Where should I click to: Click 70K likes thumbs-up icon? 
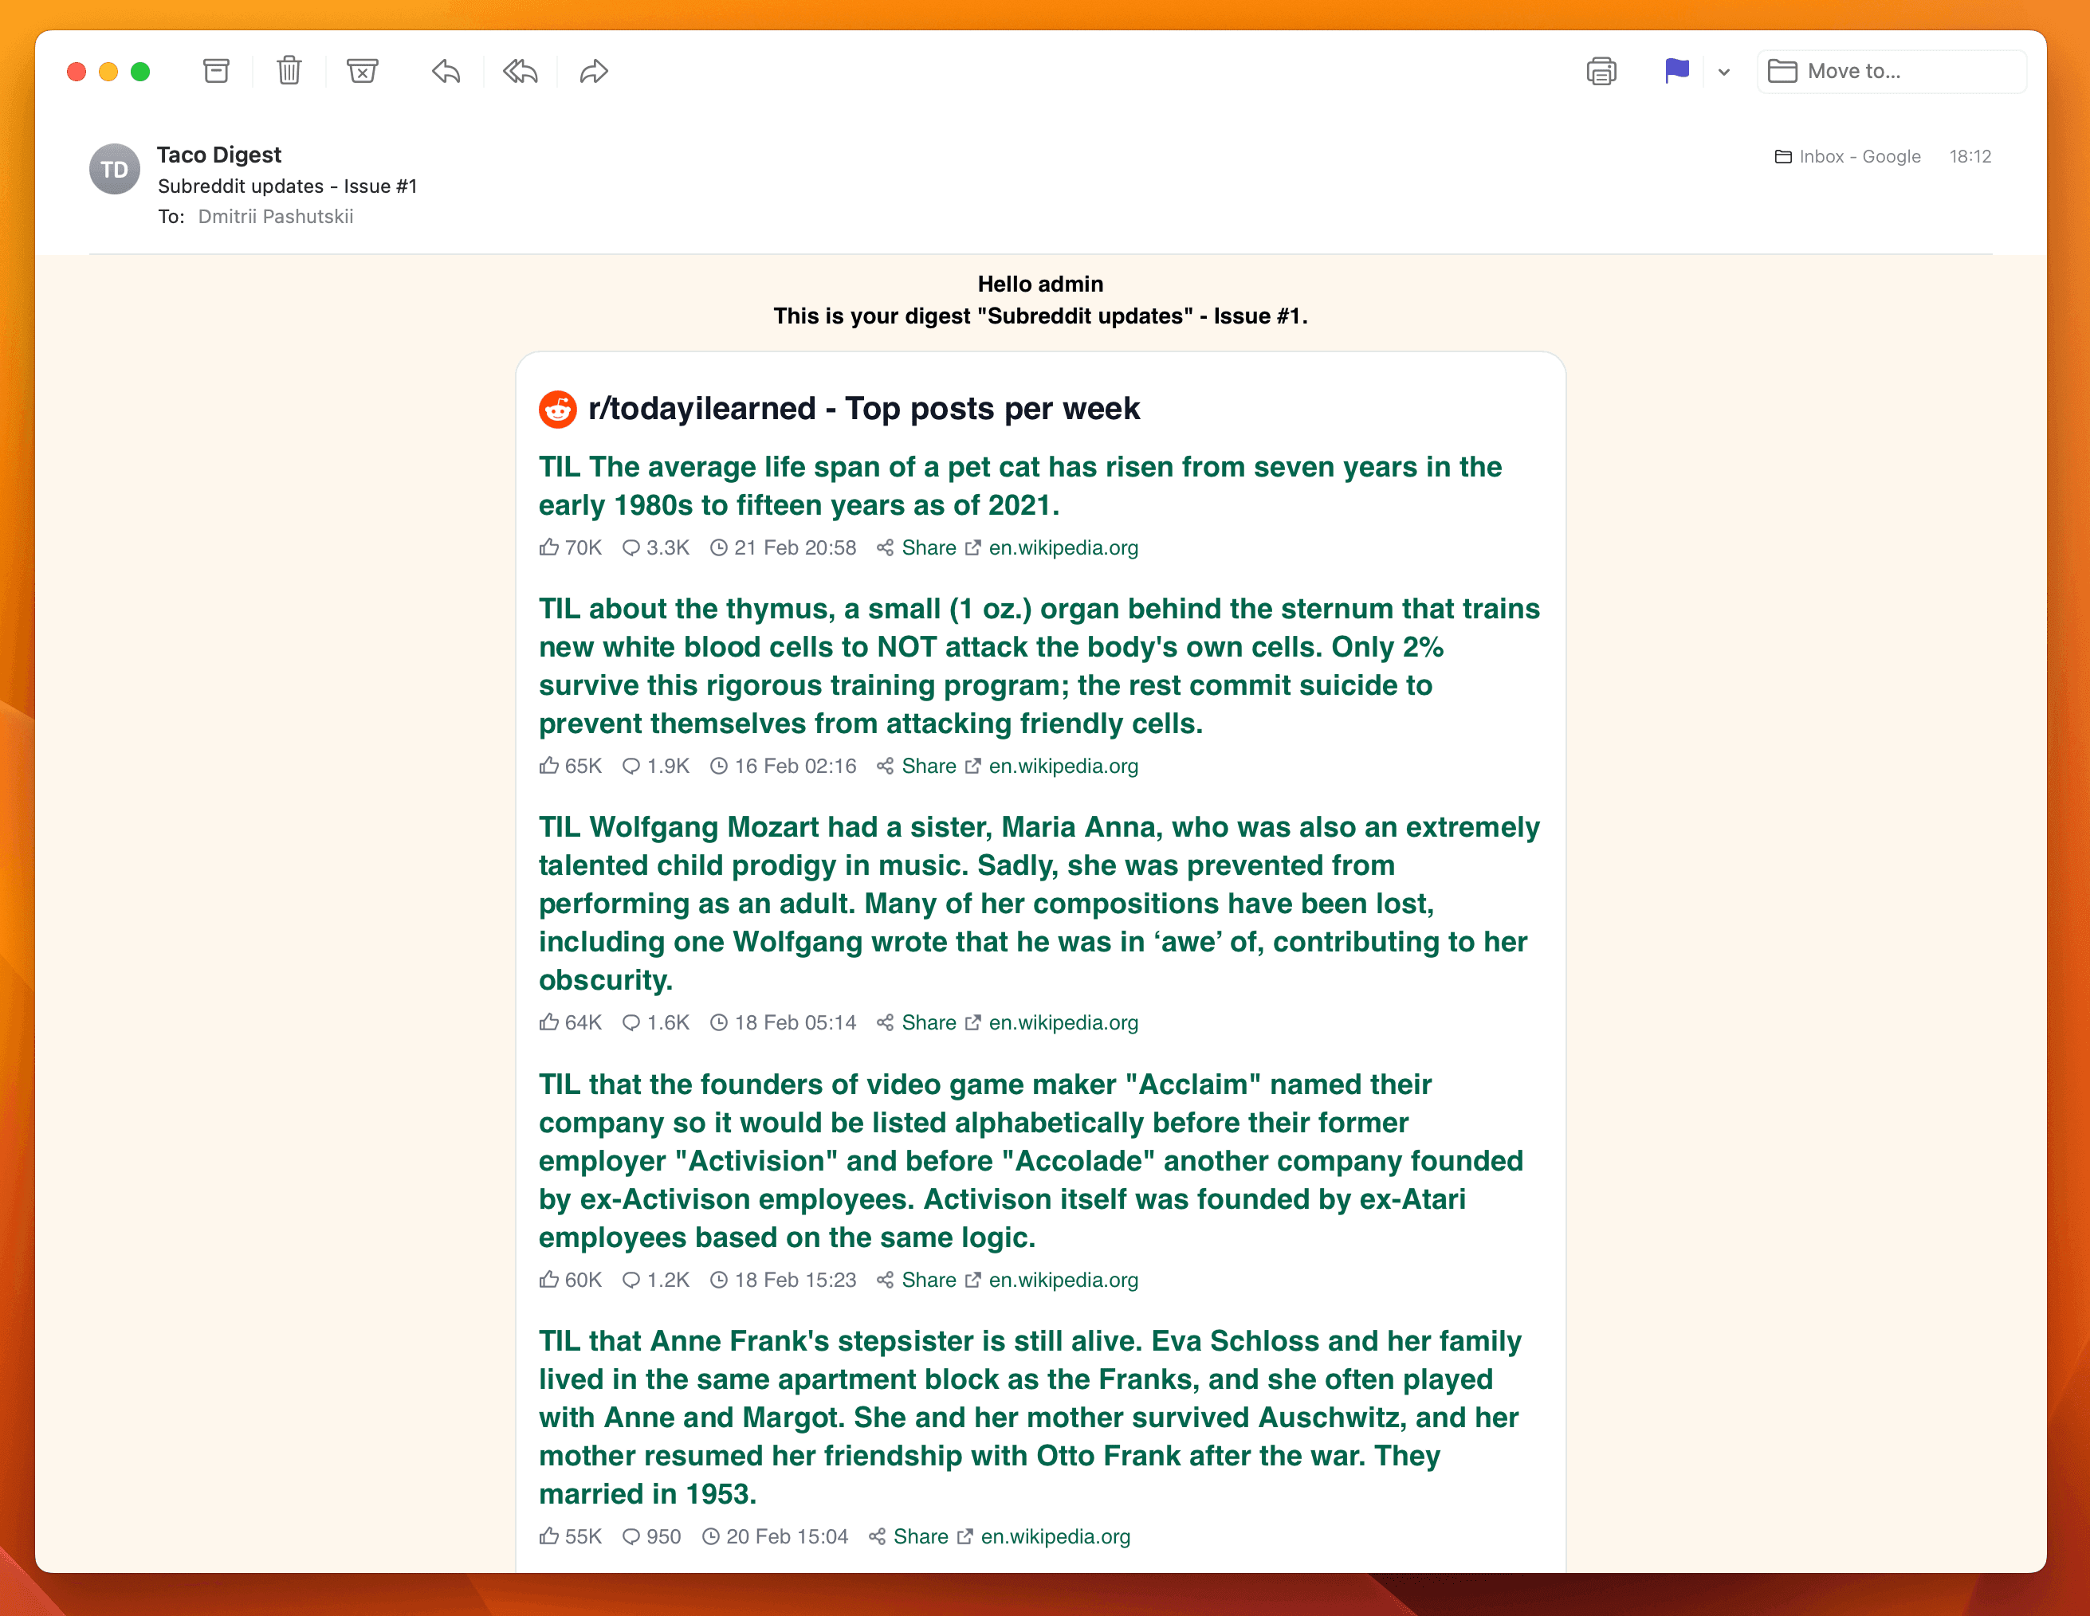(x=549, y=547)
